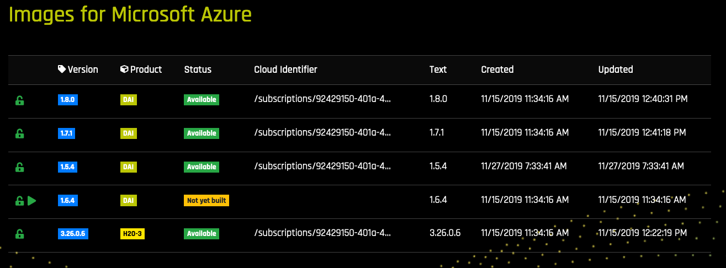
Task: Click updated time 11/15/2019 11:34:16 AM
Action: pyautogui.click(x=642, y=201)
